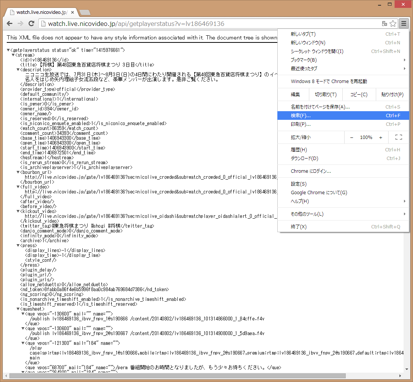Click the bookmark star icon
413x382 pixels.
point(393,24)
